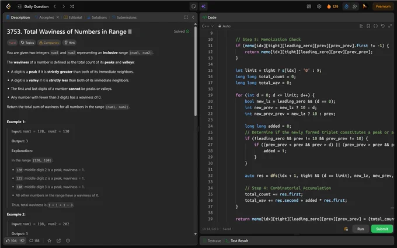This screenshot has width=397, height=248.
Task: Click the Saved status text
Action: [x=227, y=229]
